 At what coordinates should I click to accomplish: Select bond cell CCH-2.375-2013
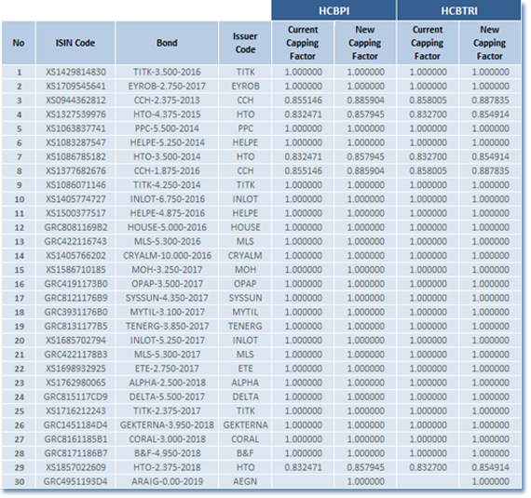pyautogui.click(x=167, y=101)
